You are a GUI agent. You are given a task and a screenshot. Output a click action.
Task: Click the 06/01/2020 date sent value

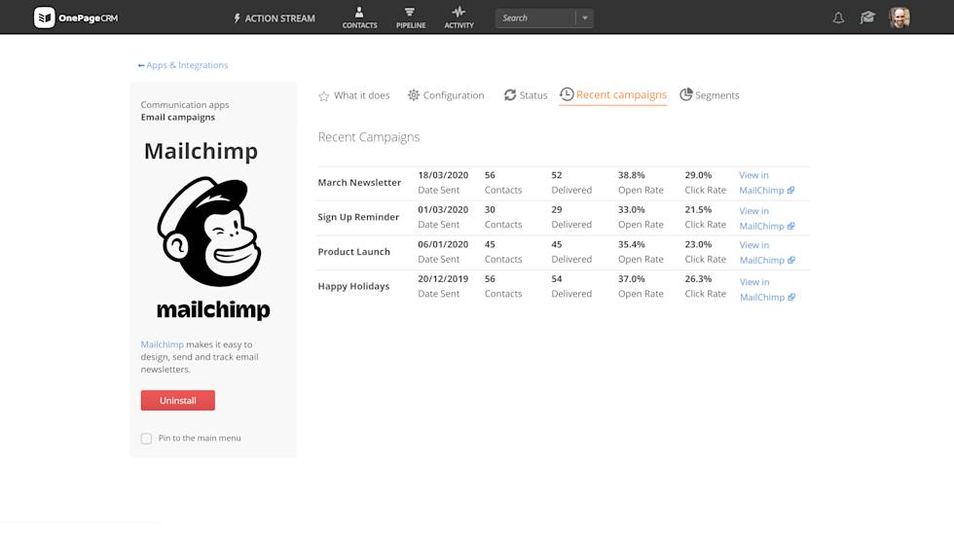[443, 244]
